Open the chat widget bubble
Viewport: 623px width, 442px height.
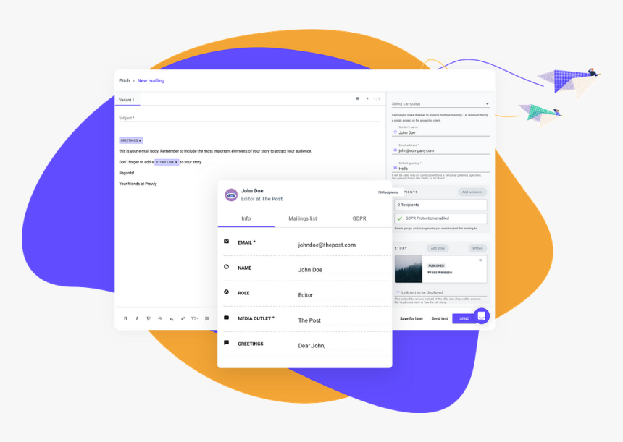coord(482,316)
